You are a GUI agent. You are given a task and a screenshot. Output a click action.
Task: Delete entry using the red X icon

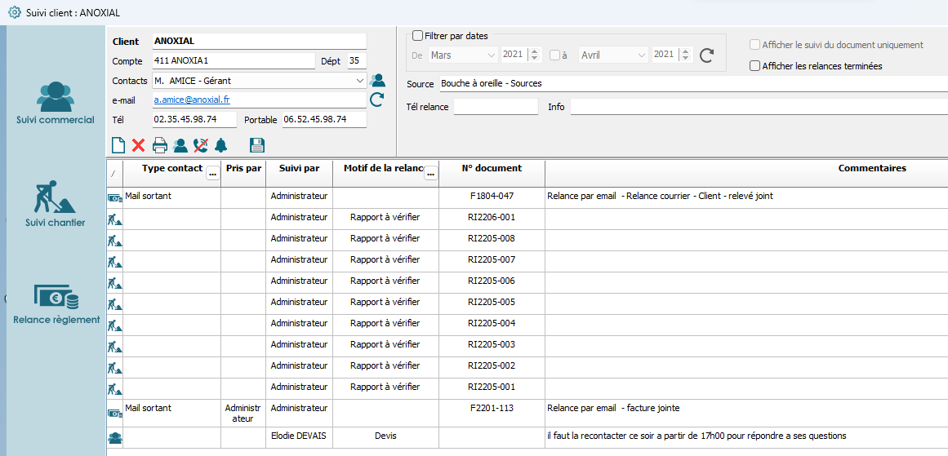click(x=139, y=146)
